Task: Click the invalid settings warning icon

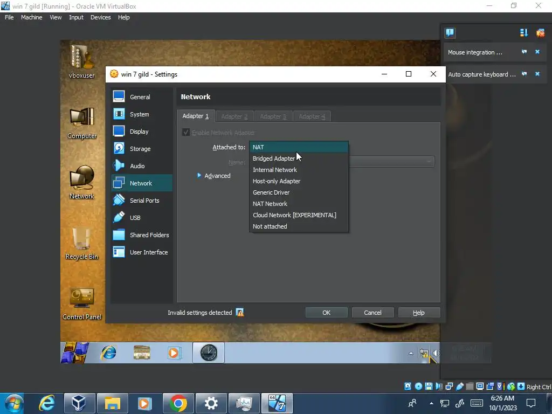Action: tap(240, 312)
